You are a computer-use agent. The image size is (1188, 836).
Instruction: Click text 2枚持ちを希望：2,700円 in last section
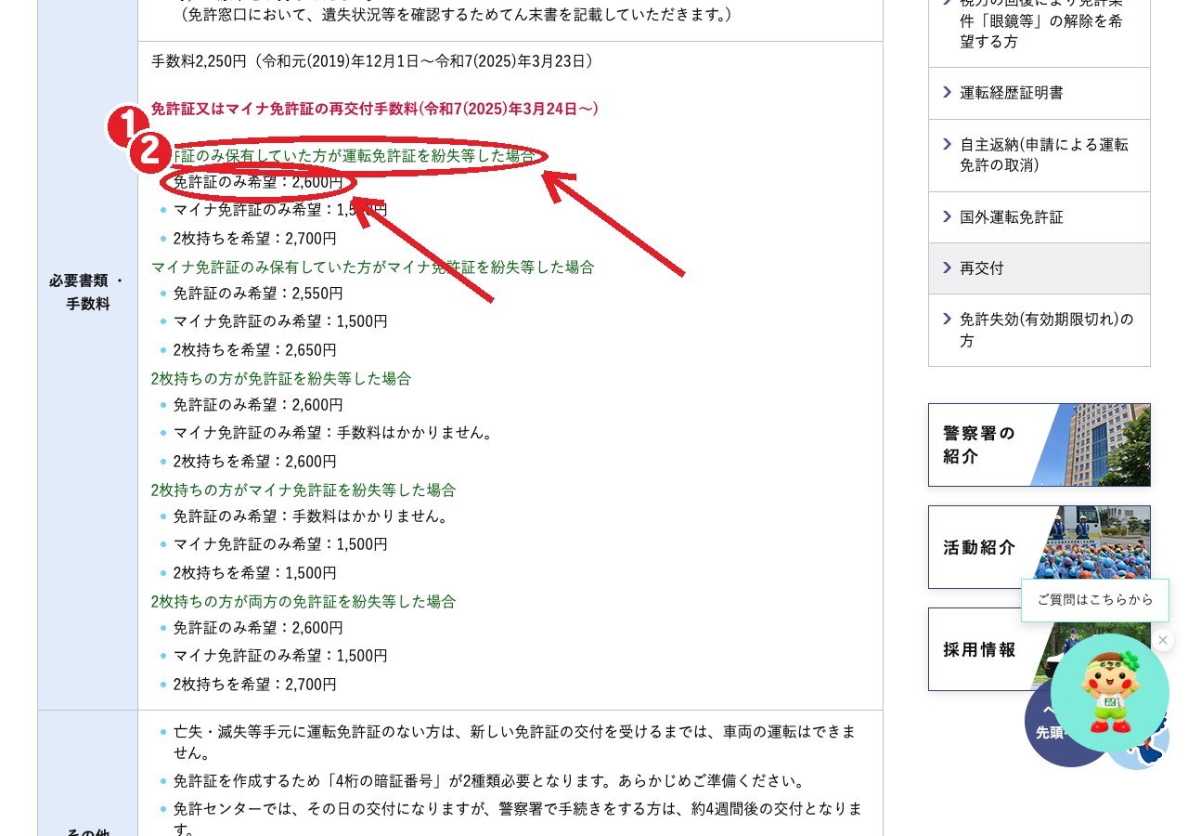tap(255, 685)
